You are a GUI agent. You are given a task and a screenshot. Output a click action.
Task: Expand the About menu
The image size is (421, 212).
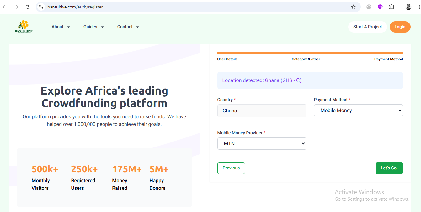coord(61,27)
